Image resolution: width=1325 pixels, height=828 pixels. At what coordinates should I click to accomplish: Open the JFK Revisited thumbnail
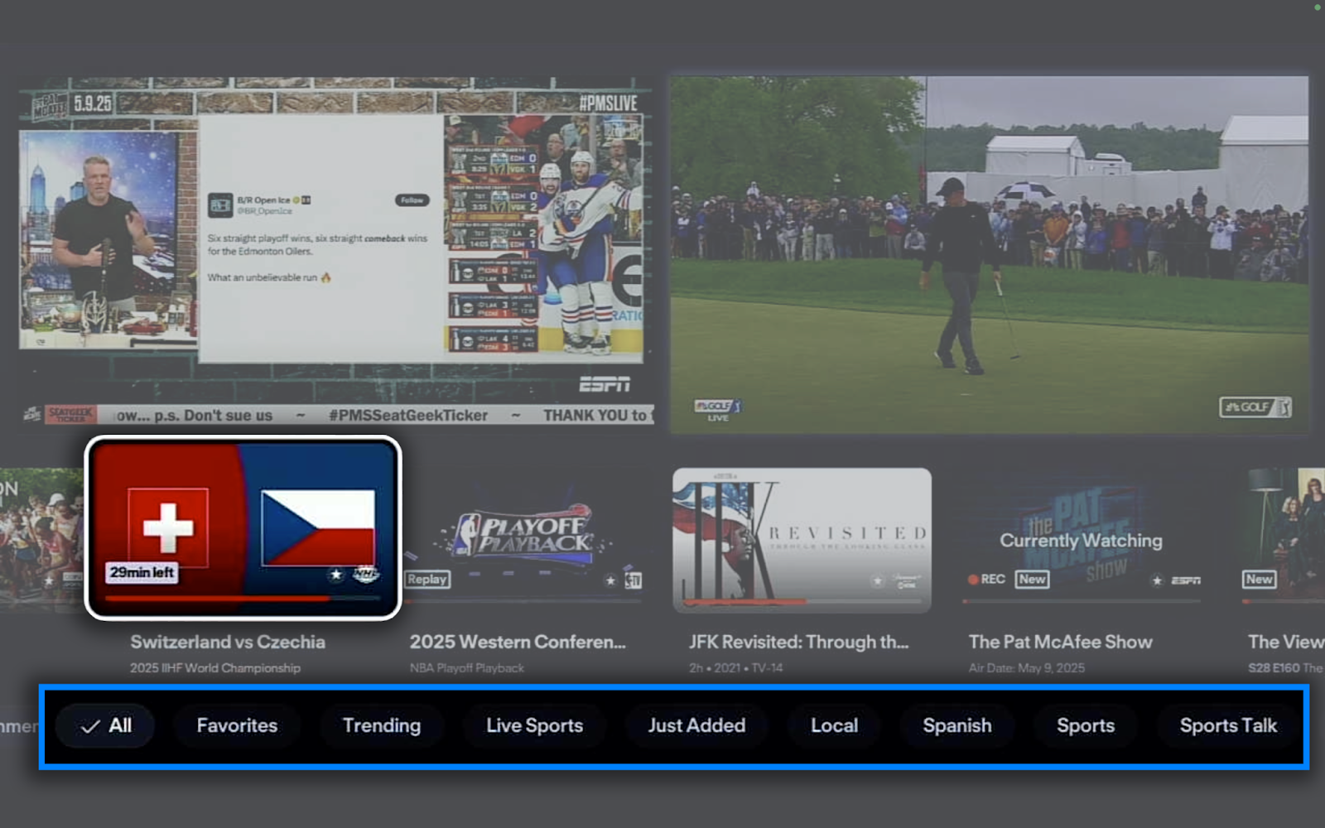pos(802,540)
